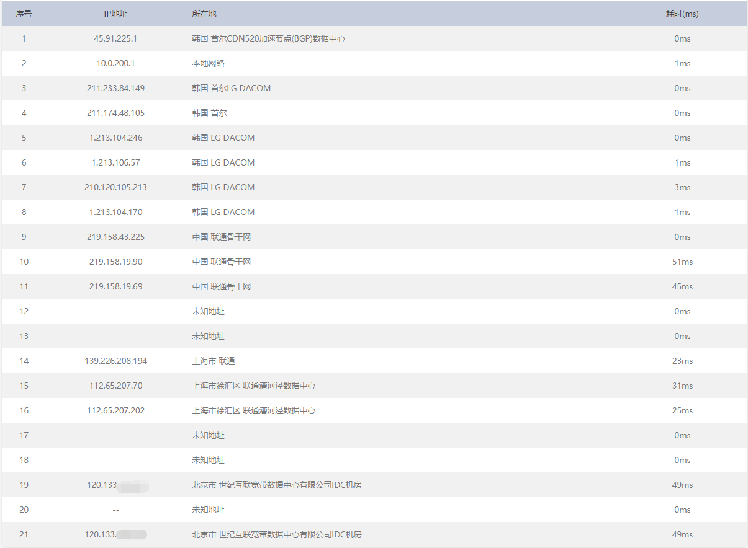Click the partially blurred IP in row 21

(116, 534)
